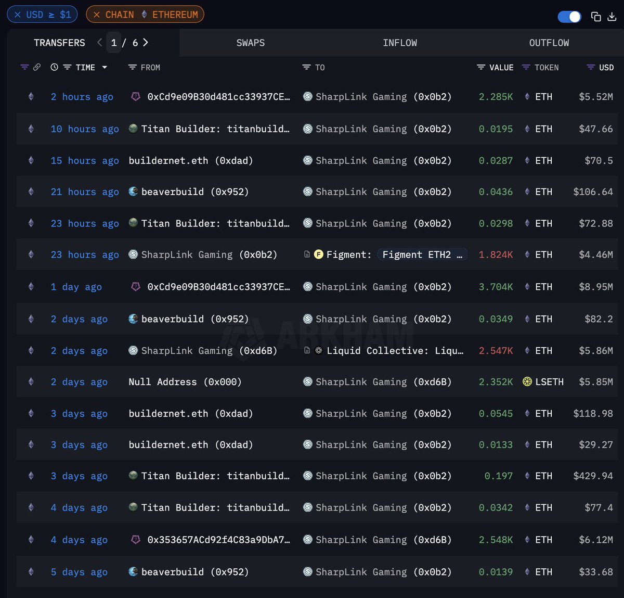Click Liquid Collective recipient label
Viewport: 624px width, 598px height.
(395, 351)
